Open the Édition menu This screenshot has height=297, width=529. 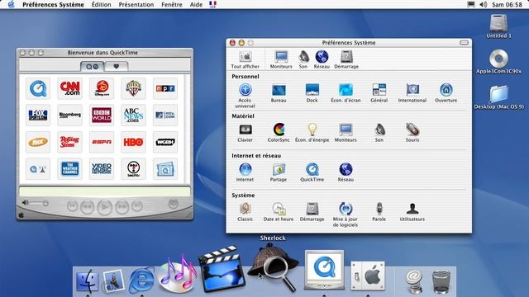[101, 4]
